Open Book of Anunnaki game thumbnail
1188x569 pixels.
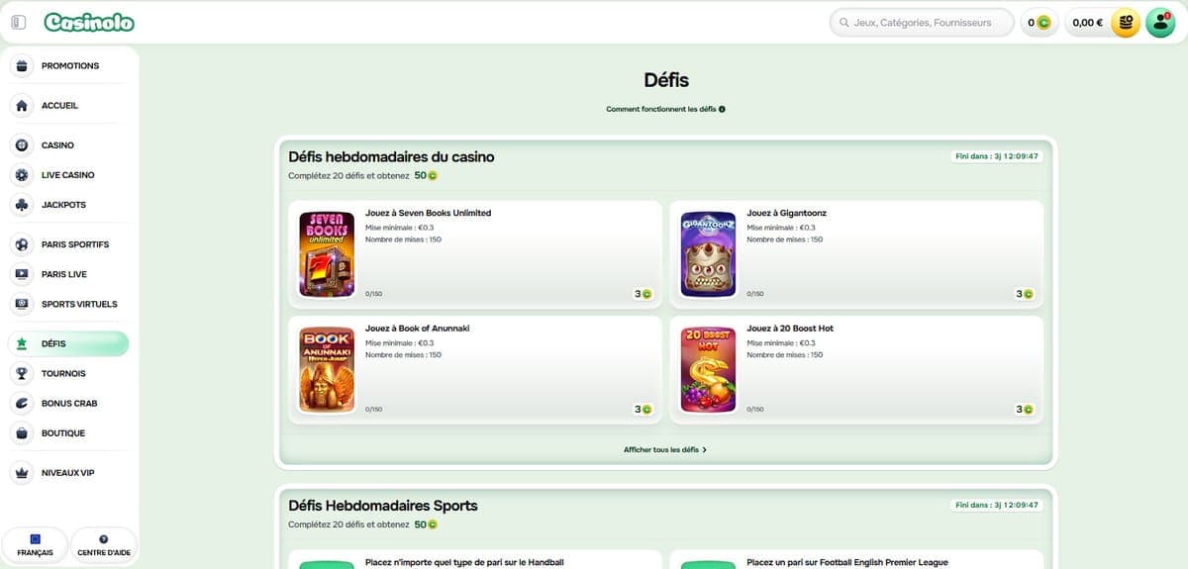click(327, 370)
